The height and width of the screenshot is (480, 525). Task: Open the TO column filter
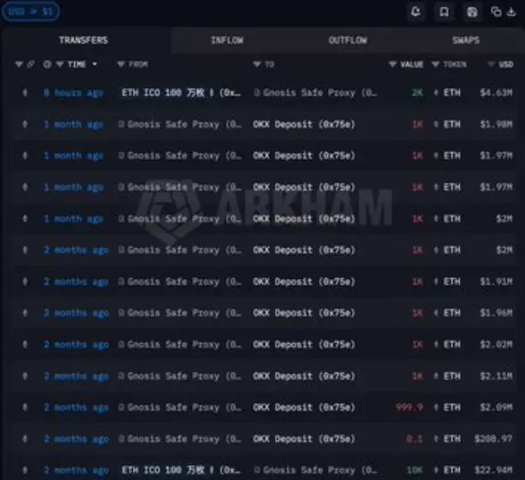click(257, 64)
